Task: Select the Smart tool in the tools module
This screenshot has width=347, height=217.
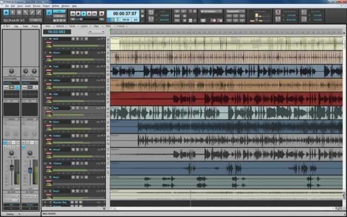Action: (6, 12)
